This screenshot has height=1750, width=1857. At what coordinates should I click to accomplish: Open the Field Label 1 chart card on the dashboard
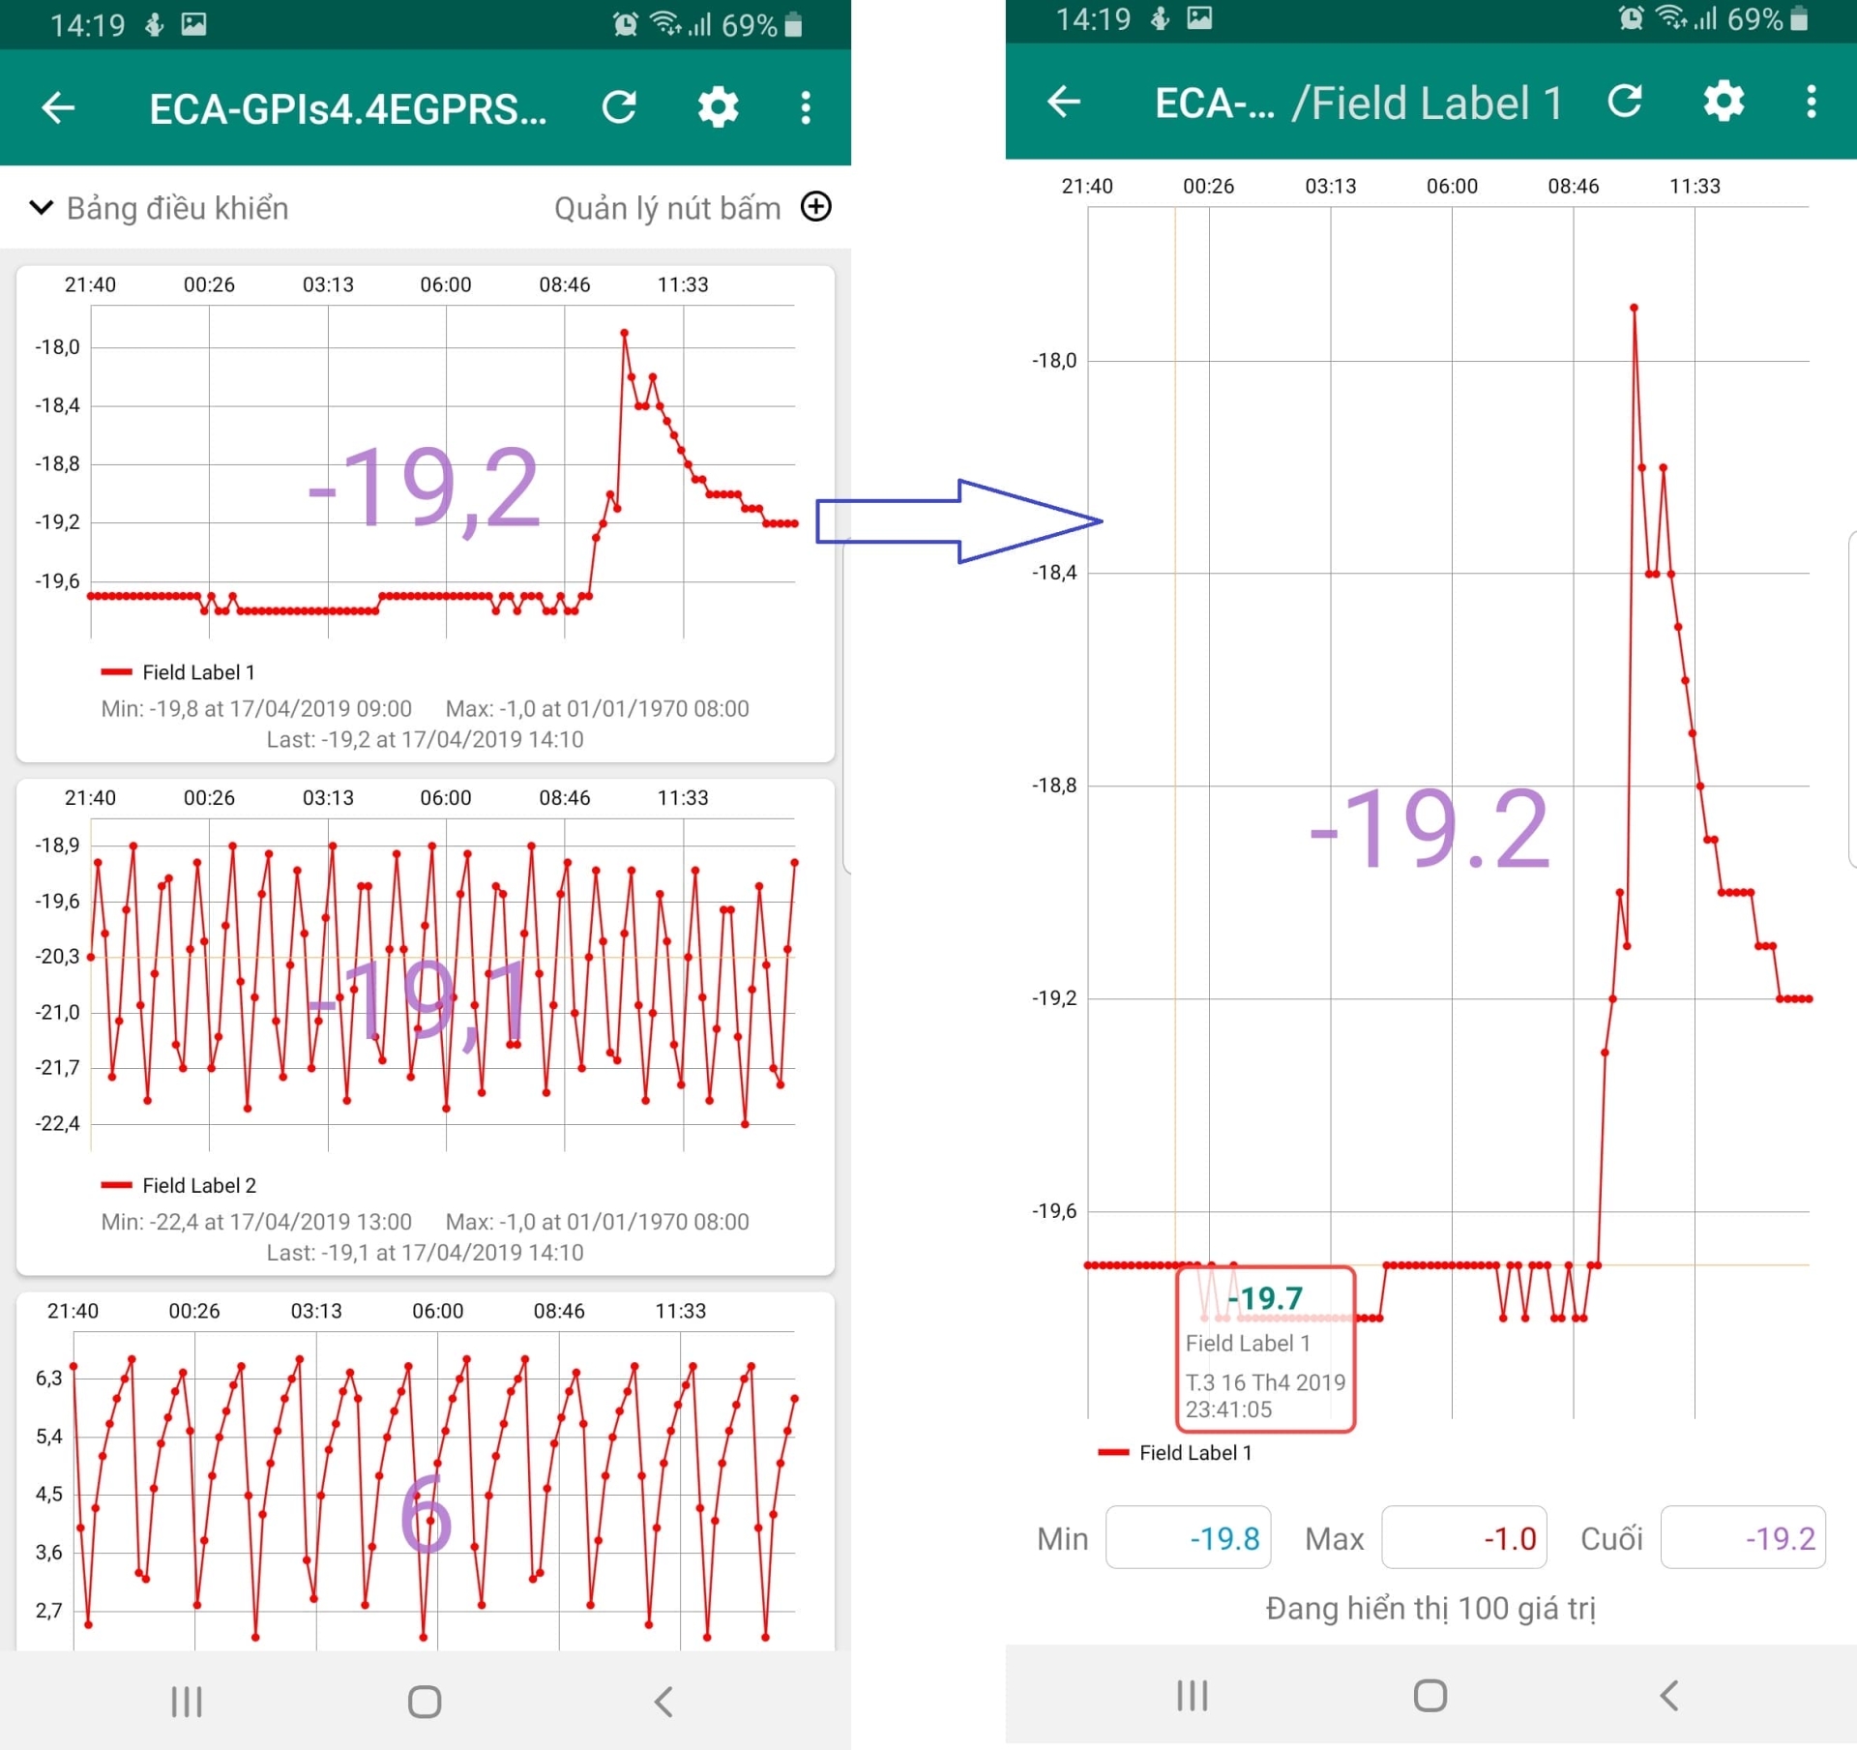click(x=426, y=514)
